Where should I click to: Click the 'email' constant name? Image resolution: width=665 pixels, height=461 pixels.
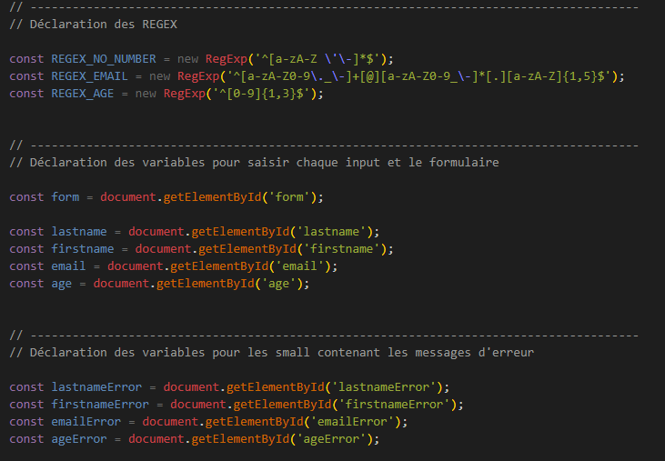tap(68, 266)
